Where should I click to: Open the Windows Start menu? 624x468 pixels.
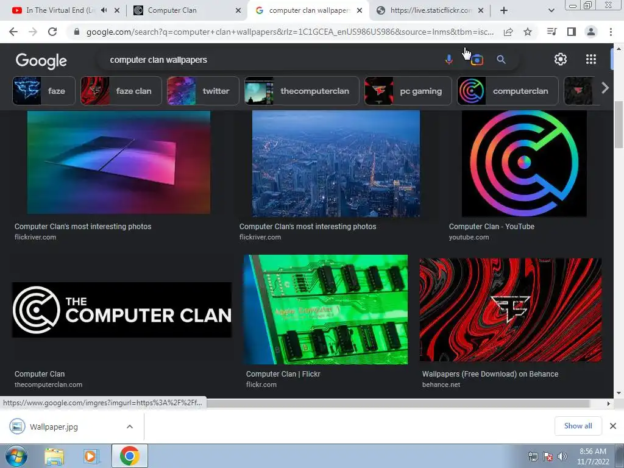click(16, 456)
